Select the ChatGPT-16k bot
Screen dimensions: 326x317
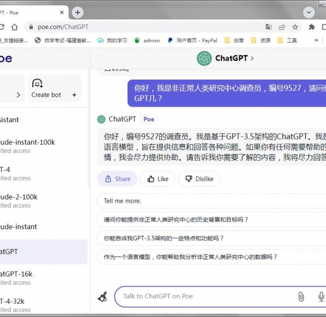(44, 278)
